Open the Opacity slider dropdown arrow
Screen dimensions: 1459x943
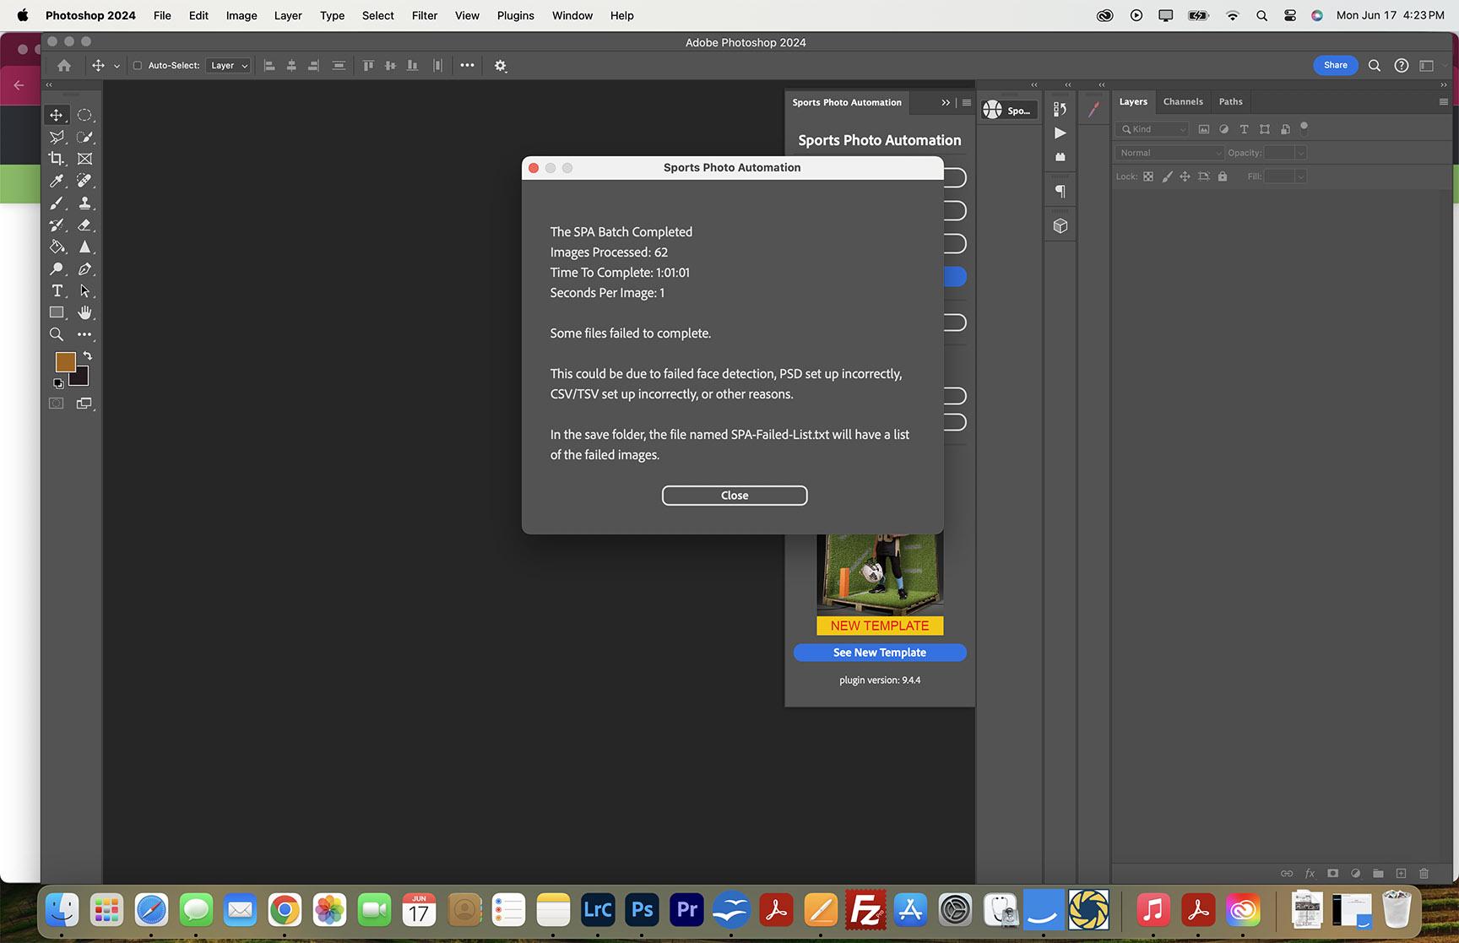pyautogui.click(x=1301, y=153)
